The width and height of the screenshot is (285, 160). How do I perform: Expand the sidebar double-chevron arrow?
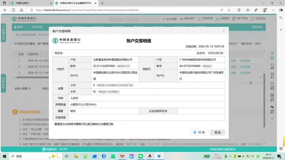272,119
